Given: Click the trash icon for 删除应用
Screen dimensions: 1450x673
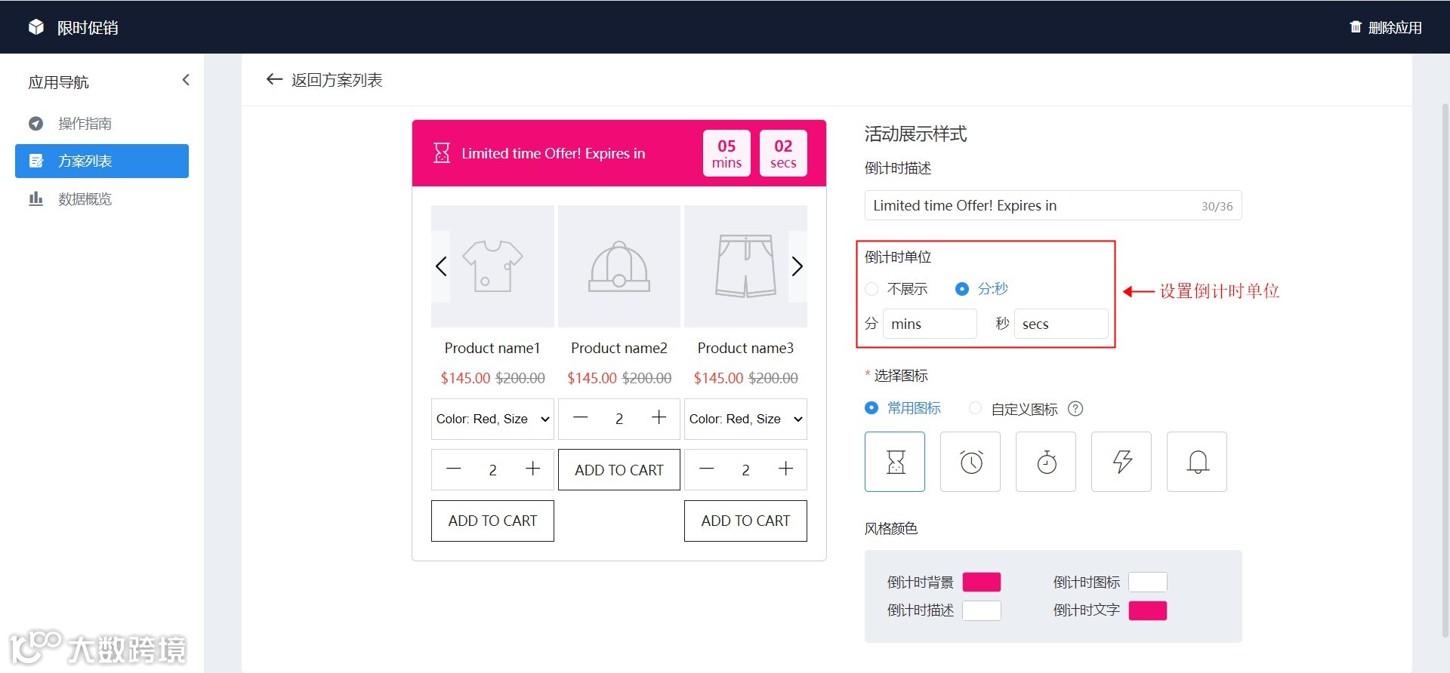Looking at the screenshot, I should (x=1356, y=27).
